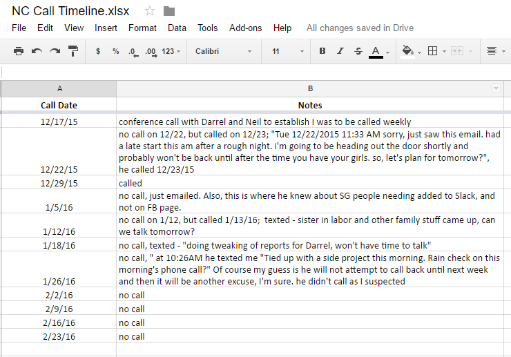Increase decimal places
The image size is (511, 357).
tap(151, 52)
